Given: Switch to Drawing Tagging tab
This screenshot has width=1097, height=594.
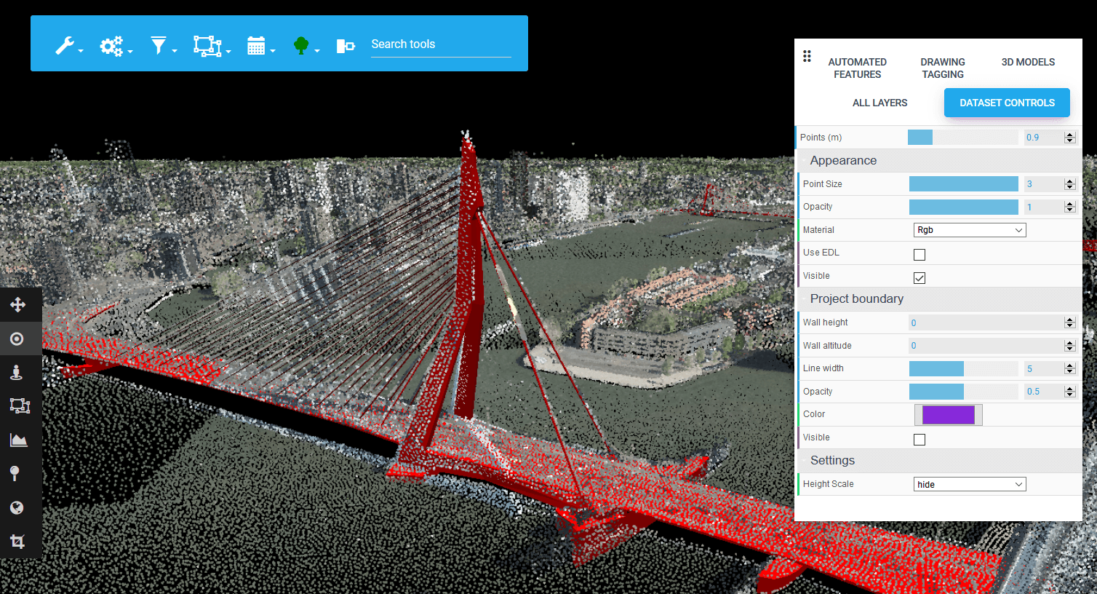Looking at the screenshot, I should (x=943, y=68).
